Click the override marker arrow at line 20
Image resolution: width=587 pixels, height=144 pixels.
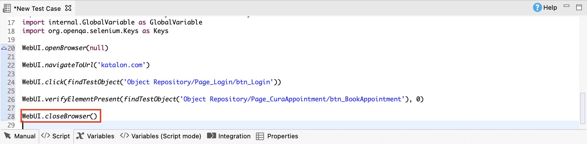click(x=4, y=48)
